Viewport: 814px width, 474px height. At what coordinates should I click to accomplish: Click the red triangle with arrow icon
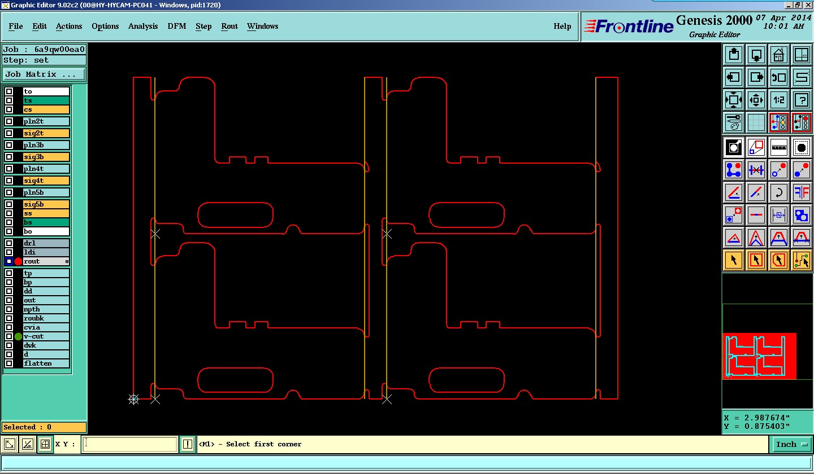coord(734,238)
